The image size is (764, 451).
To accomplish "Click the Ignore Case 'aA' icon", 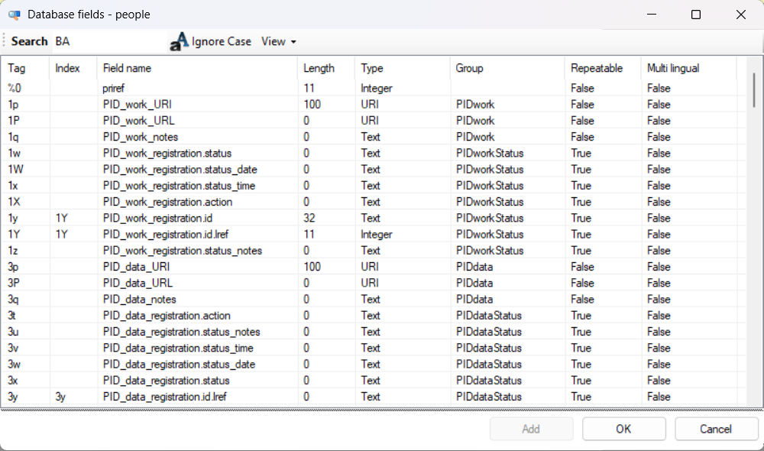I will (179, 42).
